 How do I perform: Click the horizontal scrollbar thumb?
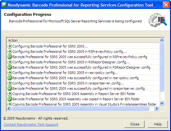tap(81, 108)
